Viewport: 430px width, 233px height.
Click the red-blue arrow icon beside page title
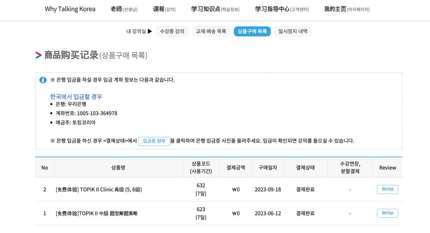coord(39,55)
